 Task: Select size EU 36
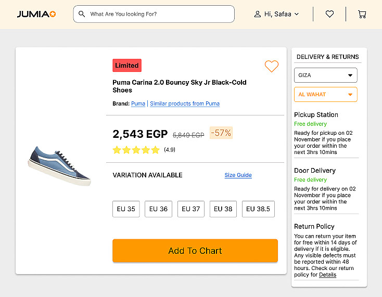tap(158, 209)
